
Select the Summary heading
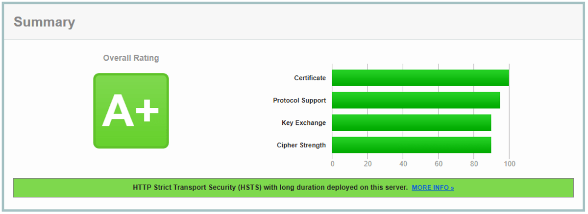click(x=44, y=22)
